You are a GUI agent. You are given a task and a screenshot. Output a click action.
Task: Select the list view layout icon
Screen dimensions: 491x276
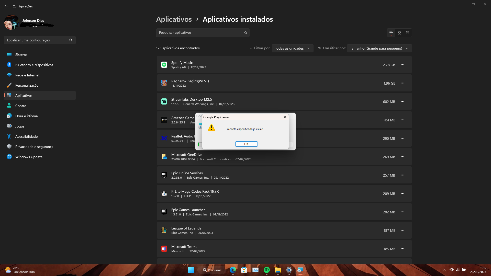391,33
